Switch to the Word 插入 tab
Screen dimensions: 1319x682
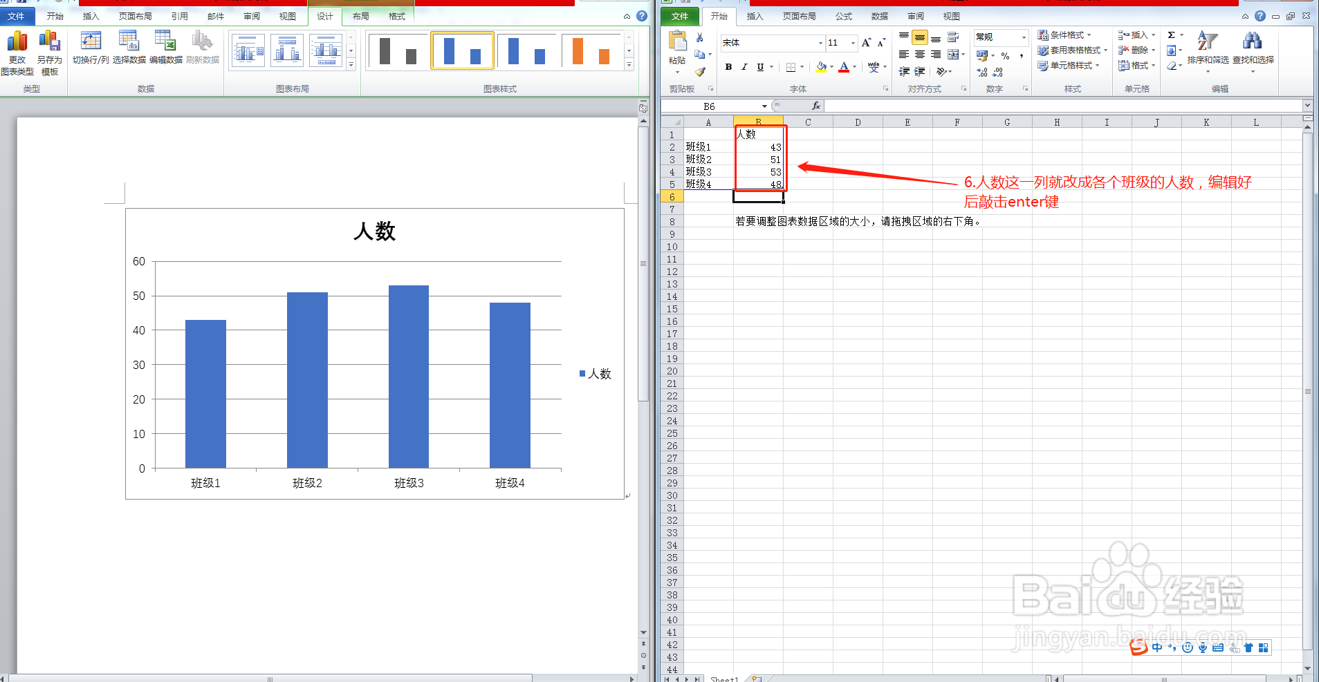pos(91,16)
